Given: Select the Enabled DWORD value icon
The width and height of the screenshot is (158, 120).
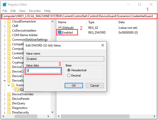Looking at the screenshot, I should point(59,33).
